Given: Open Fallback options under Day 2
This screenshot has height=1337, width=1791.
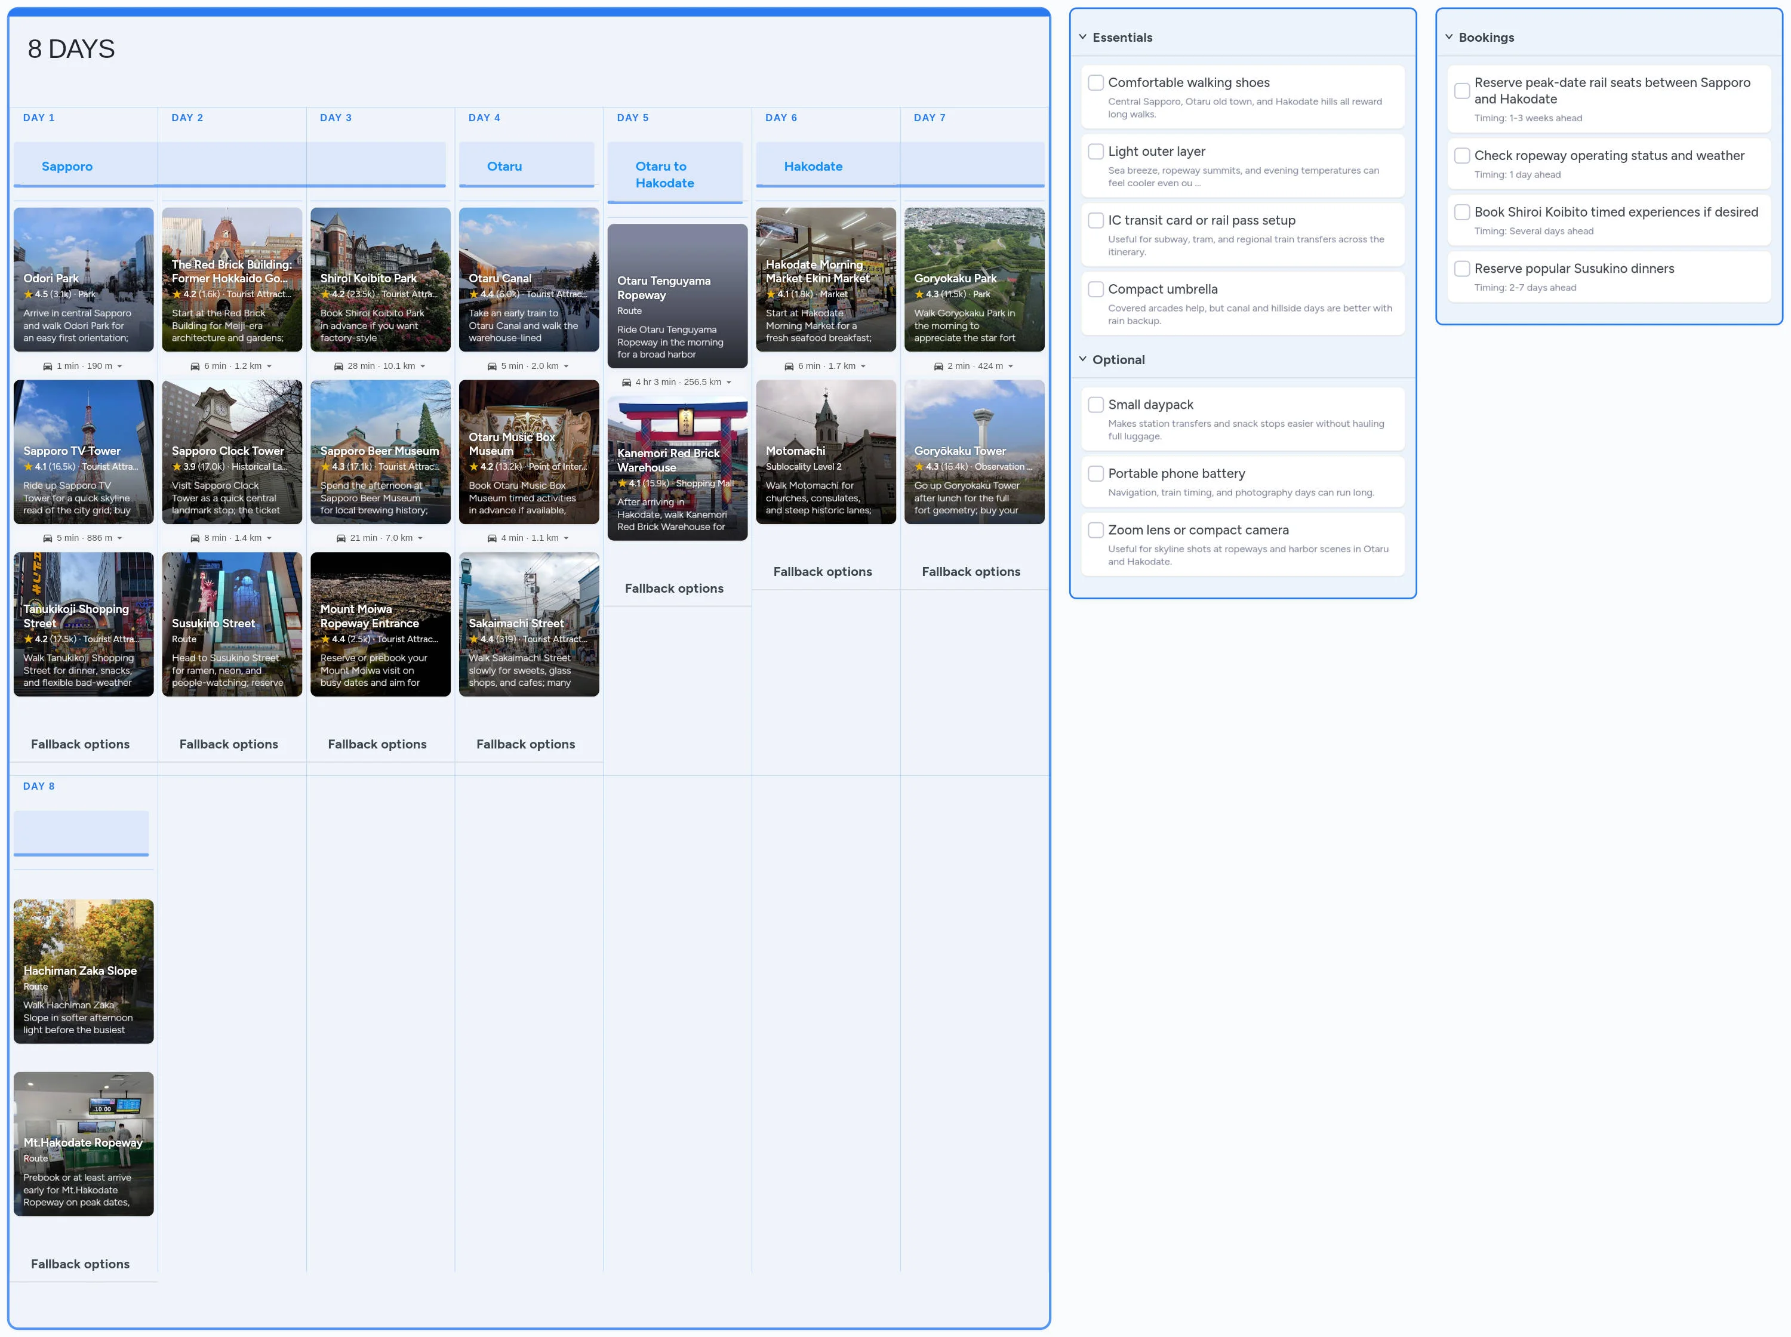Looking at the screenshot, I should tap(229, 744).
